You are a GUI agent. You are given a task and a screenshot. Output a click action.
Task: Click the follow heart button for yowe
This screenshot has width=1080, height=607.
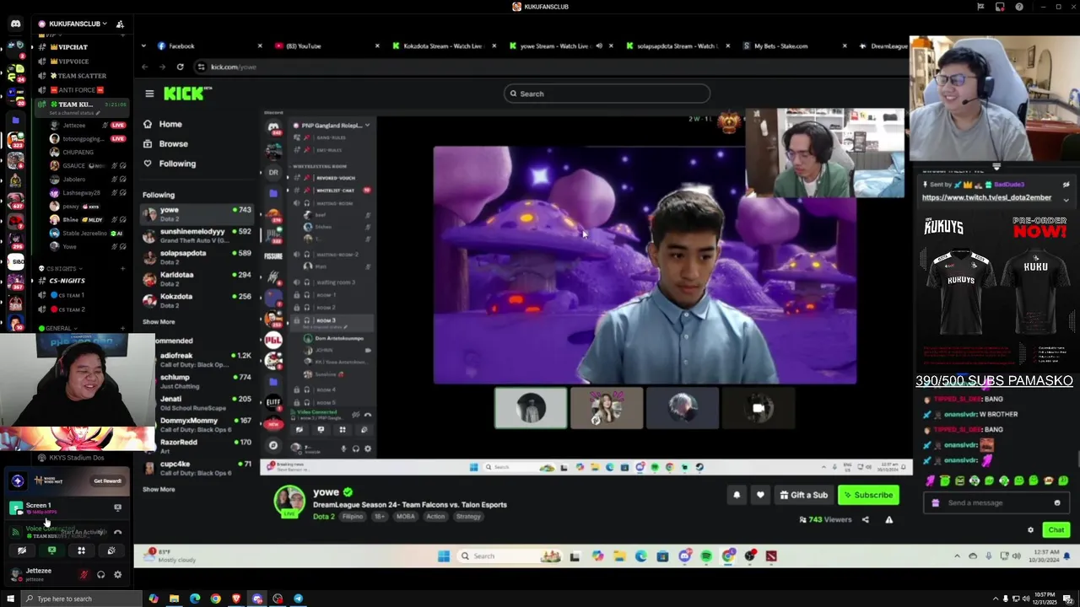coord(760,495)
